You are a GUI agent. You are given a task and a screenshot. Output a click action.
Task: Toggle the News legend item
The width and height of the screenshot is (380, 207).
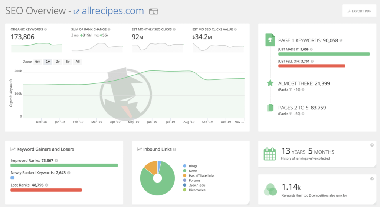coord(190,171)
